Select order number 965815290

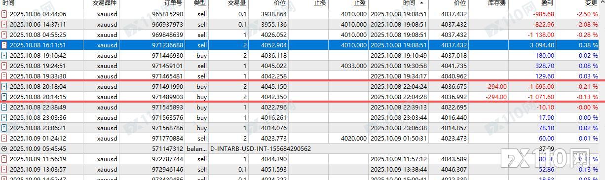pyautogui.click(x=168, y=14)
